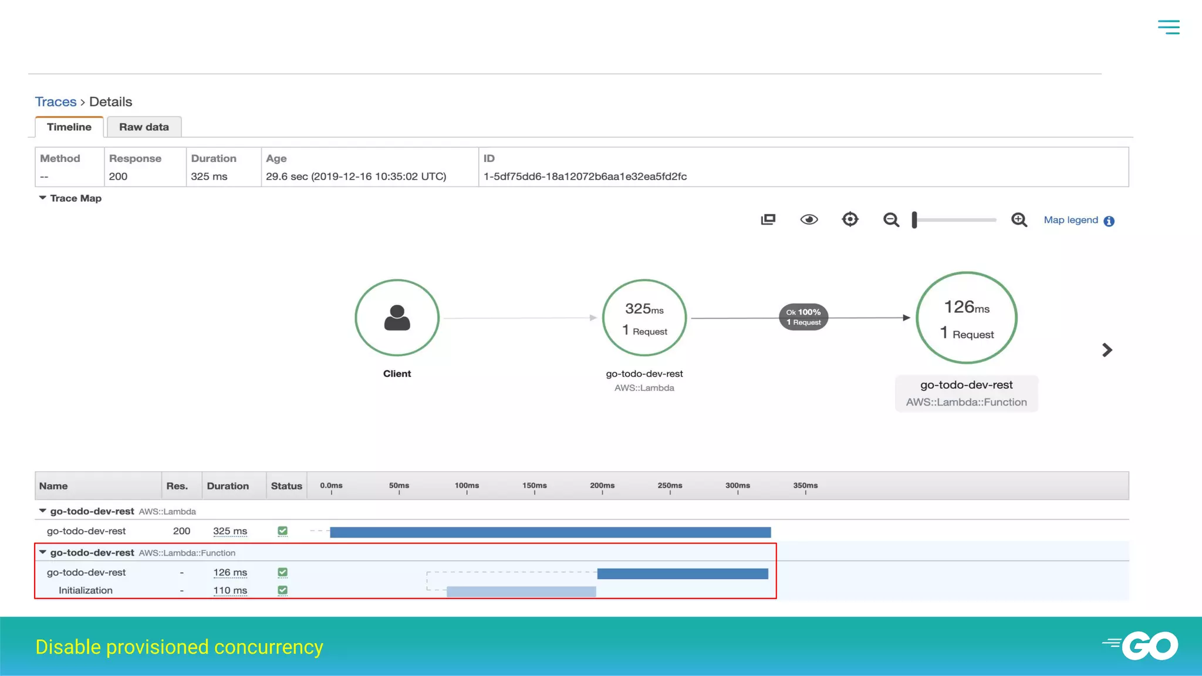Click the map fullscreen/expand icon
The height and width of the screenshot is (676, 1202).
click(x=768, y=219)
